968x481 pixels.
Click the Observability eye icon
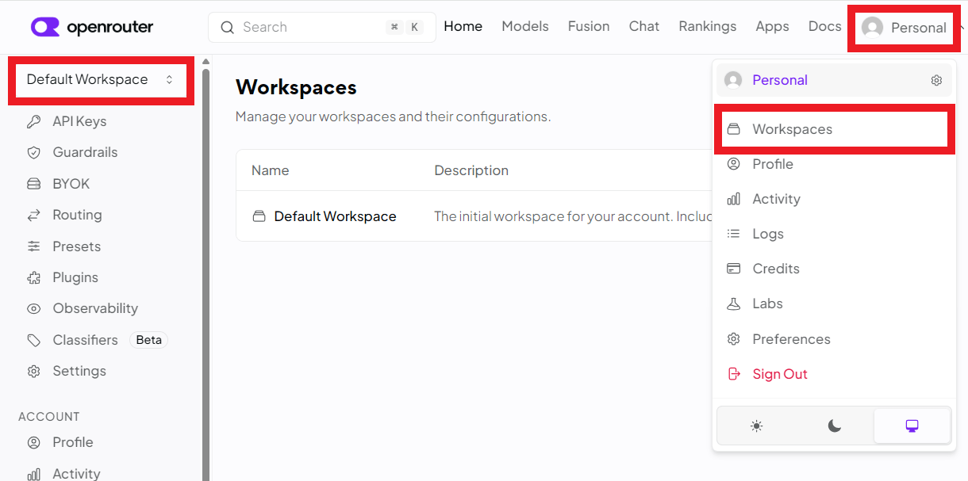(33, 308)
